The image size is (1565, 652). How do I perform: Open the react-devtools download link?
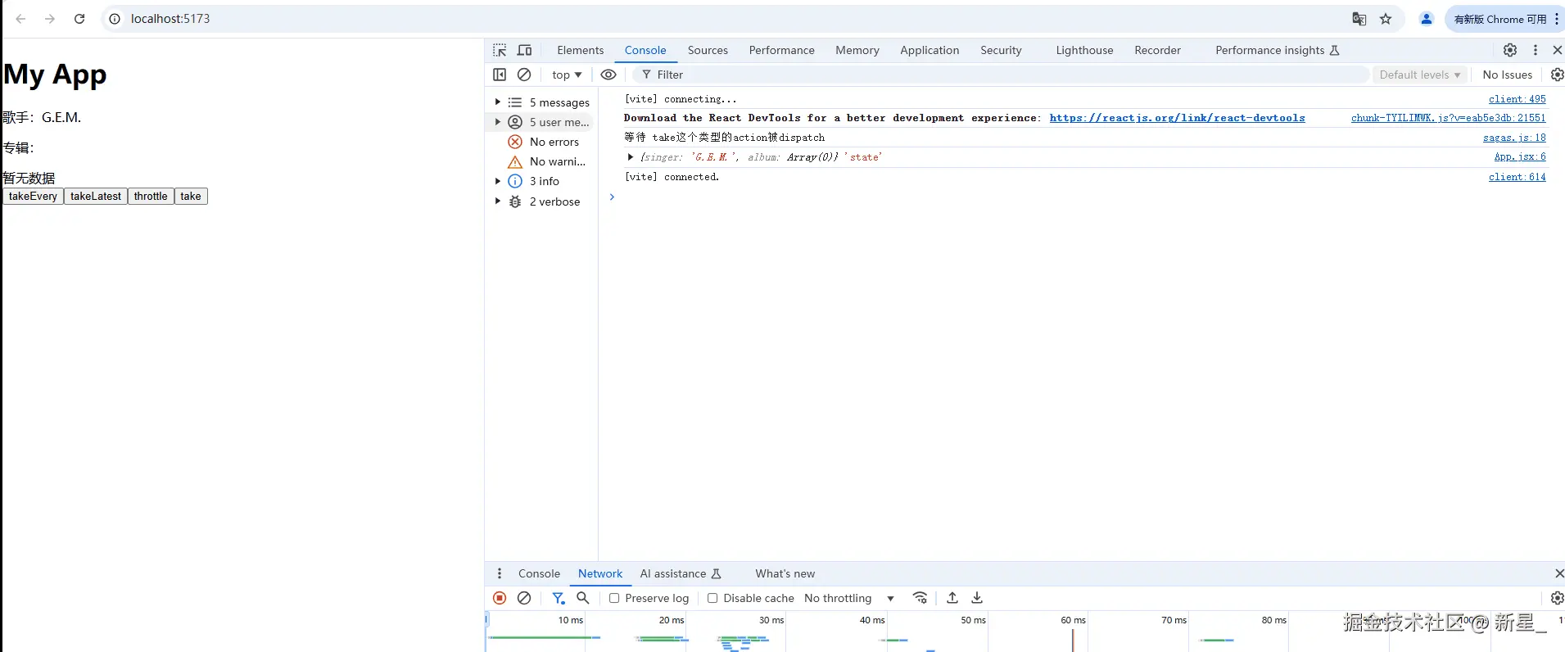click(x=1177, y=118)
